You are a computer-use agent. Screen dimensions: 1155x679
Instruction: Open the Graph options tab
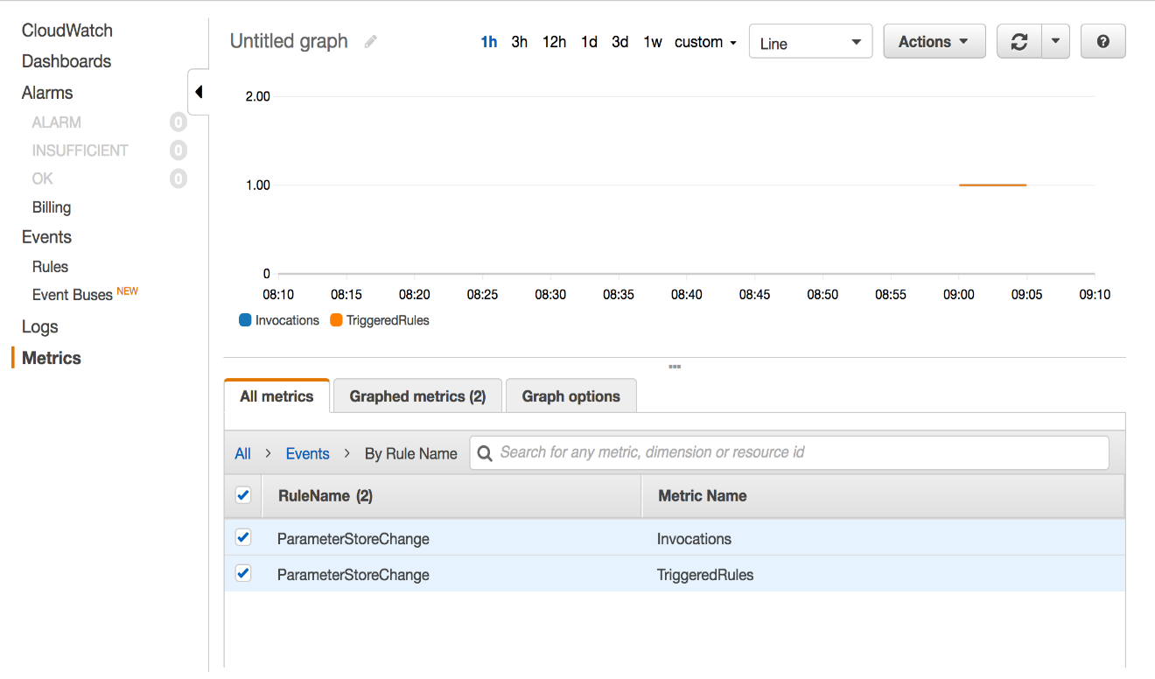571,396
